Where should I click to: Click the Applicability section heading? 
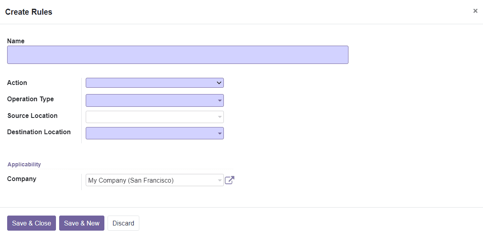tap(24, 164)
